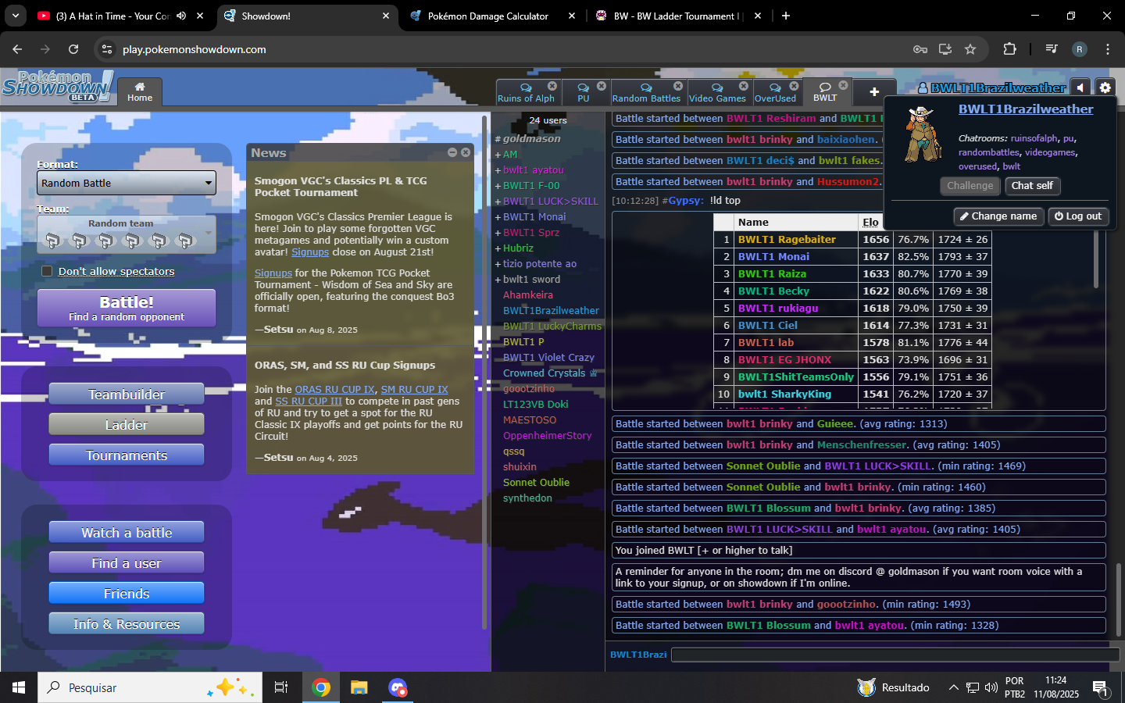Close the OverUsed room tab

tap(794, 86)
